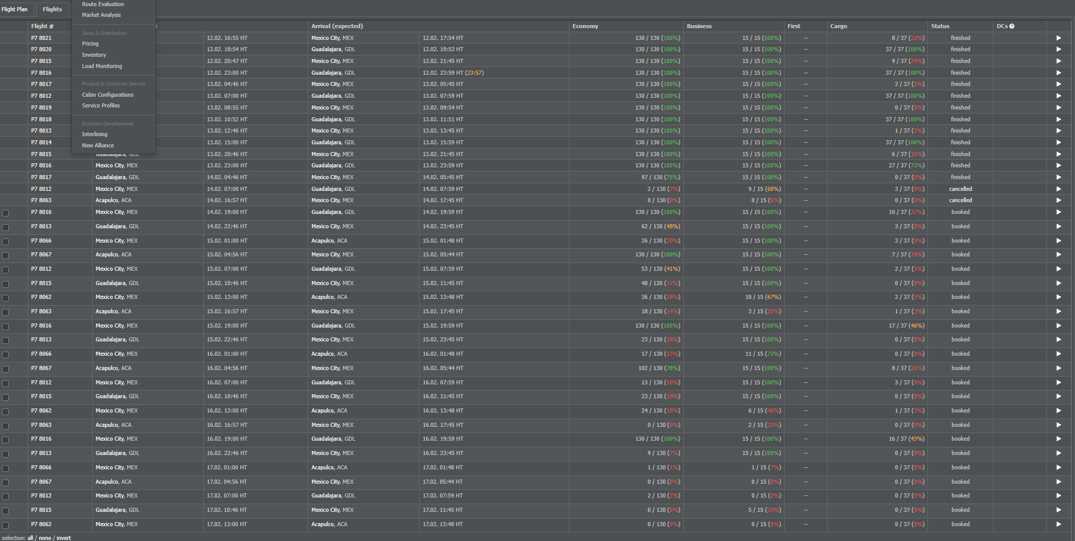Click arrow icon for cancelled flight P7 8012
This screenshot has width=1075, height=541.
1059,189
